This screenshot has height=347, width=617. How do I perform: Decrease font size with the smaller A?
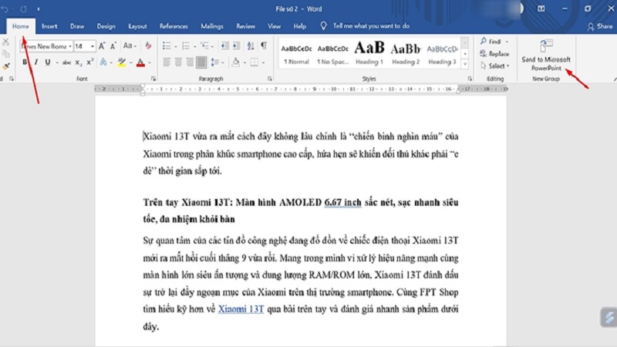pyautogui.click(x=113, y=46)
